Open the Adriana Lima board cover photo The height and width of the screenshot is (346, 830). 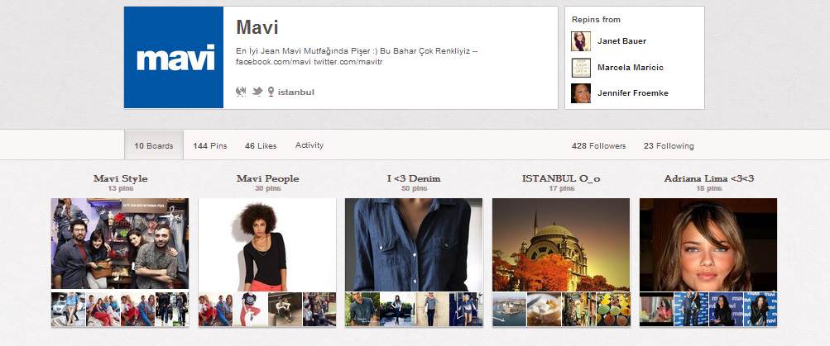708,244
